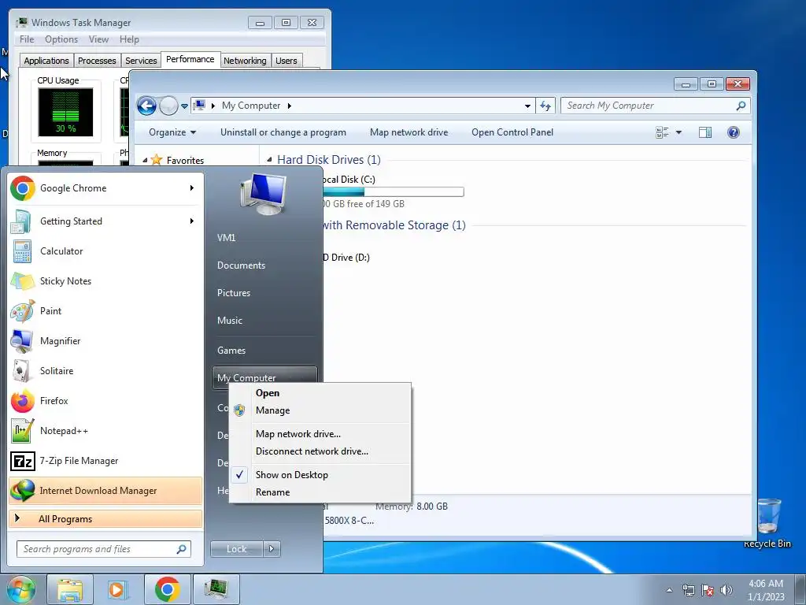Open the view options dropdown arrow
Image resolution: width=806 pixels, height=605 pixels.
678,132
